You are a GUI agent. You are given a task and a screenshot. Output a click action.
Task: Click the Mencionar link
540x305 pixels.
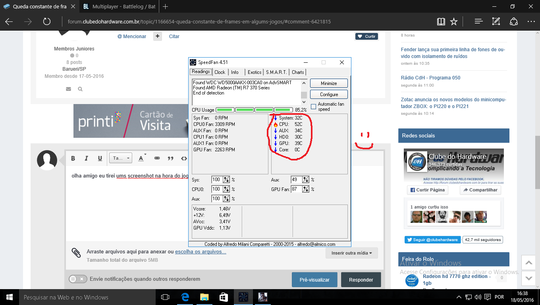(132, 37)
